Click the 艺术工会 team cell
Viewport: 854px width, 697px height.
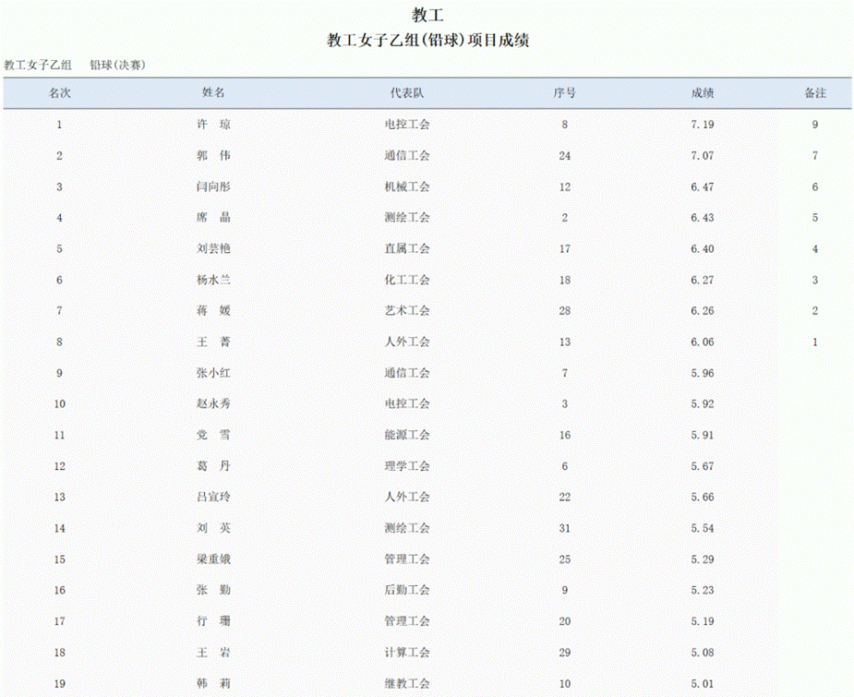tap(407, 311)
